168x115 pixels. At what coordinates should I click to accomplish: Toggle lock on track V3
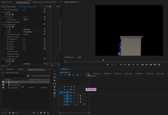(x=64, y=87)
